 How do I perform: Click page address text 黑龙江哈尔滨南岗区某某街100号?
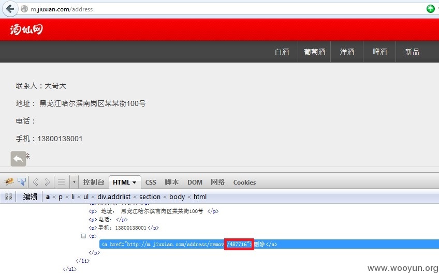(x=92, y=103)
